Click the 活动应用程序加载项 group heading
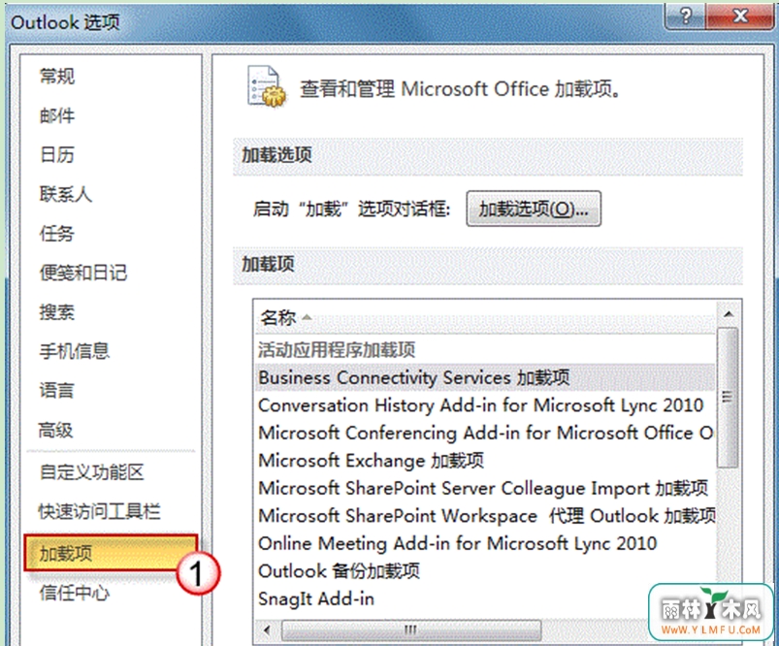779x646 pixels. (337, 350)
